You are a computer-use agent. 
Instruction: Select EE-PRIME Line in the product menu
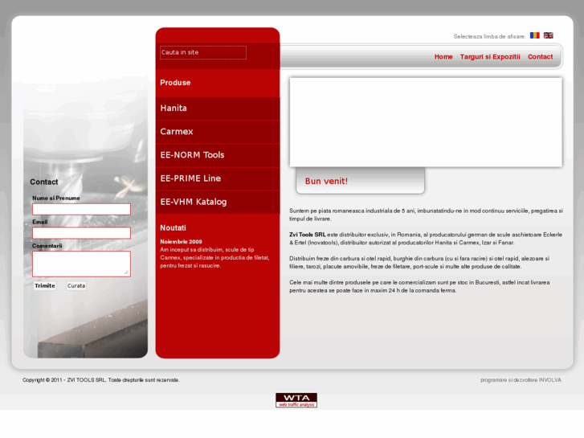click(x=218, y=179)
